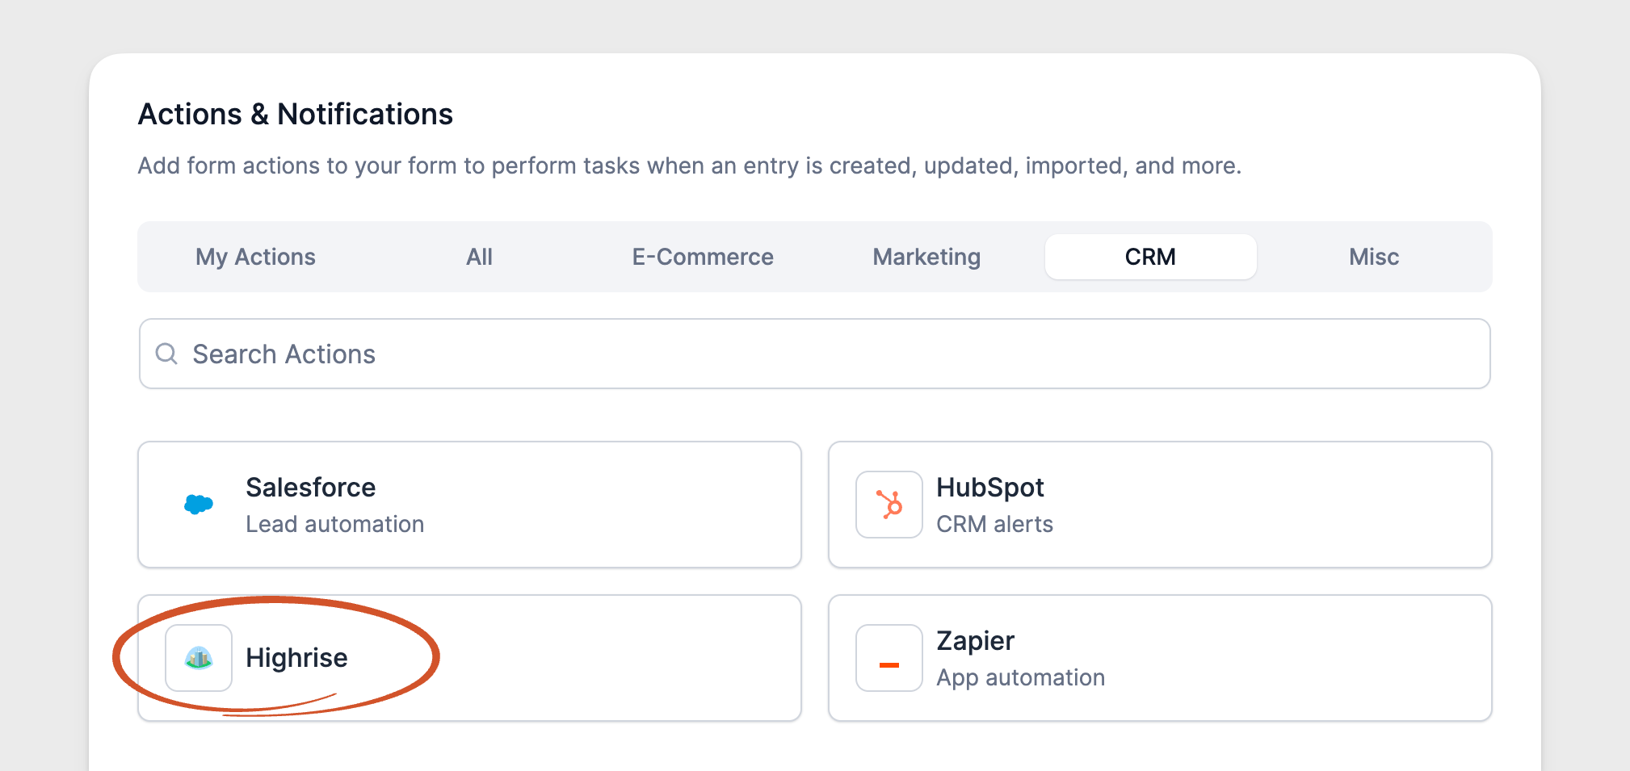This screenshot has width=1630, height=771.
Task: Switch to the My Actions tab
Action: click(255, 257)
